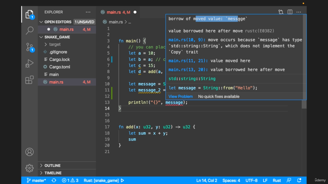This screenshot has height=184, width=328.
Task: Change the Rust language mode
Action: 277,180
